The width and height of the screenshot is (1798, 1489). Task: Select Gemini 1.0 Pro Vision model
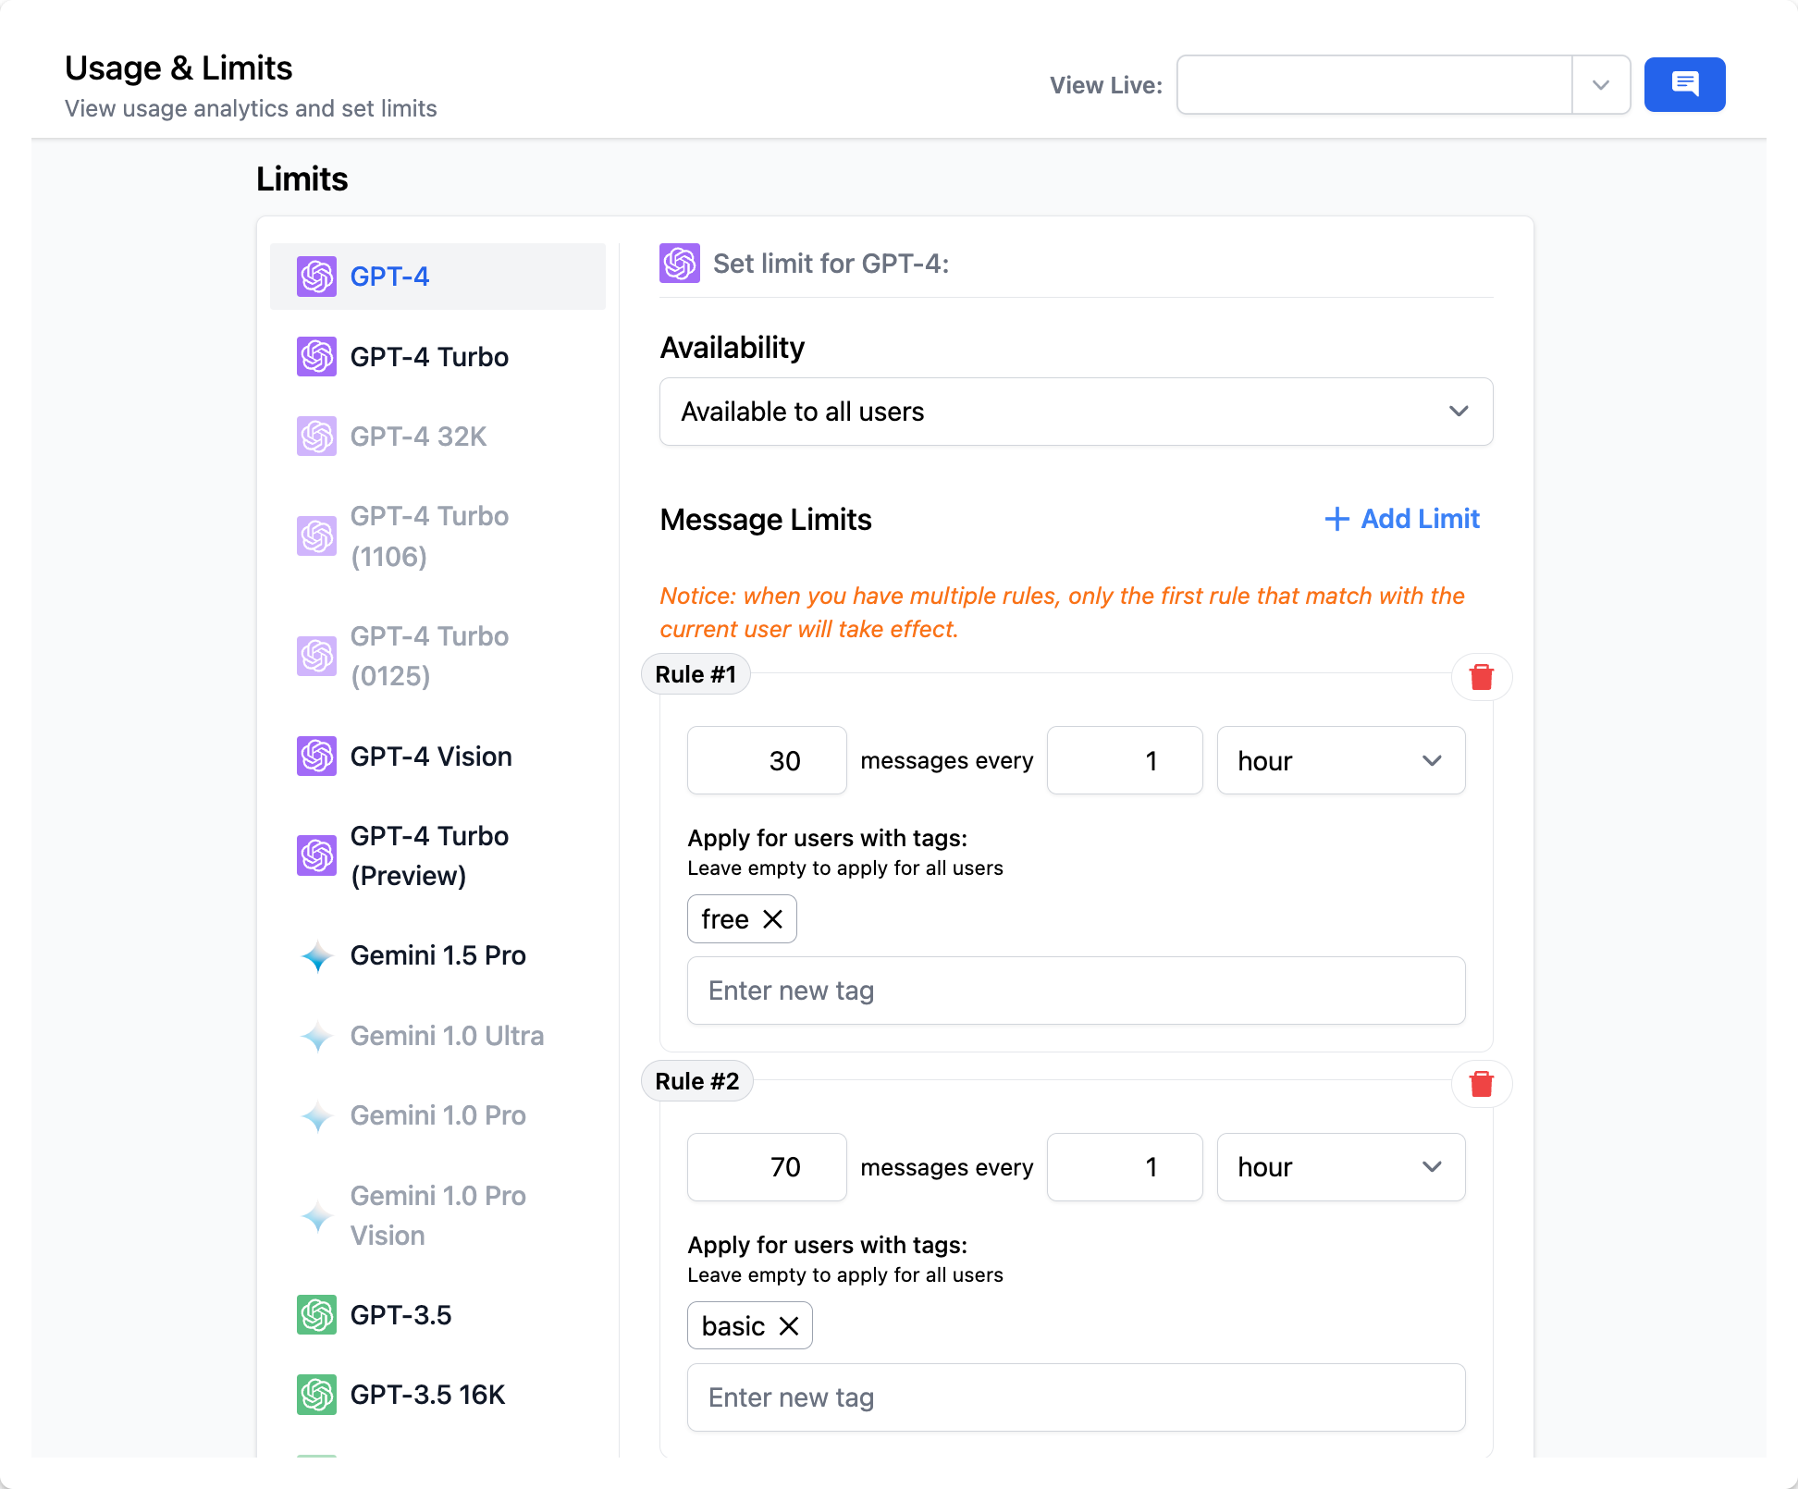point(437,1216)
